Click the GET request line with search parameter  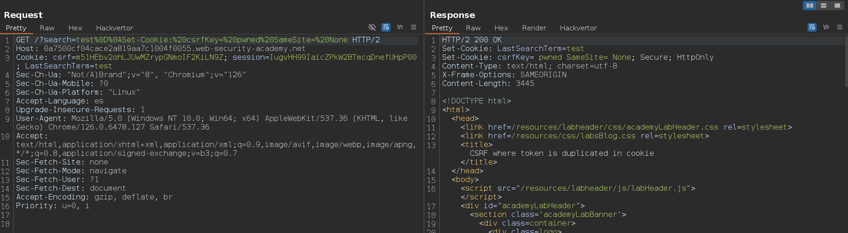tap(198, 40)
